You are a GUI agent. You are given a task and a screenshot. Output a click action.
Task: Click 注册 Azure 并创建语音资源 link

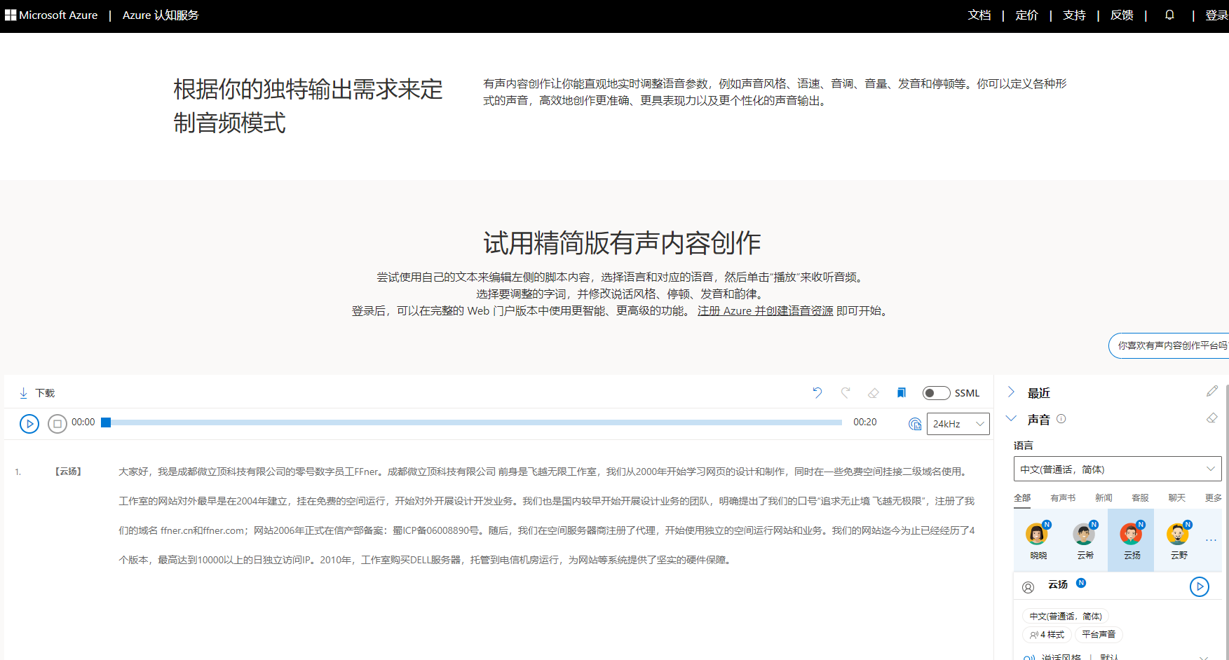[x=766, y=310]
